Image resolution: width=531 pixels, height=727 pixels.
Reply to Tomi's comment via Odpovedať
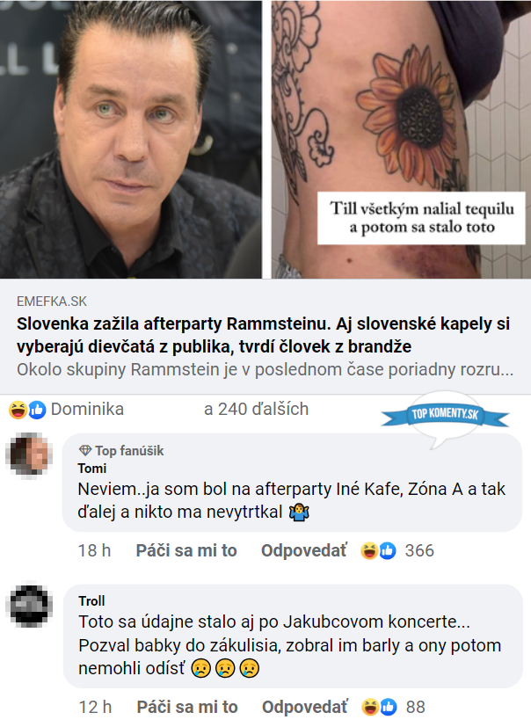[x=304, y=550]
